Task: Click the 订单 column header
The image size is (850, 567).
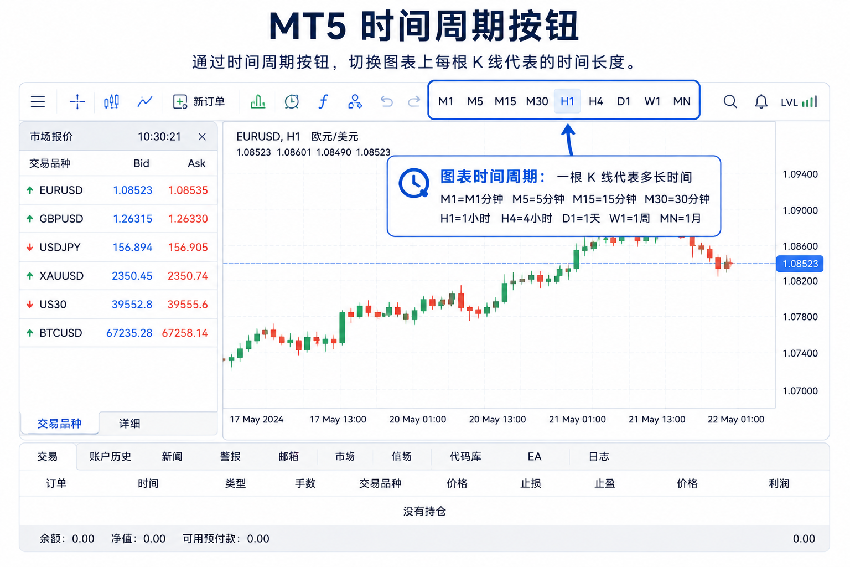Action: point(56,484)
